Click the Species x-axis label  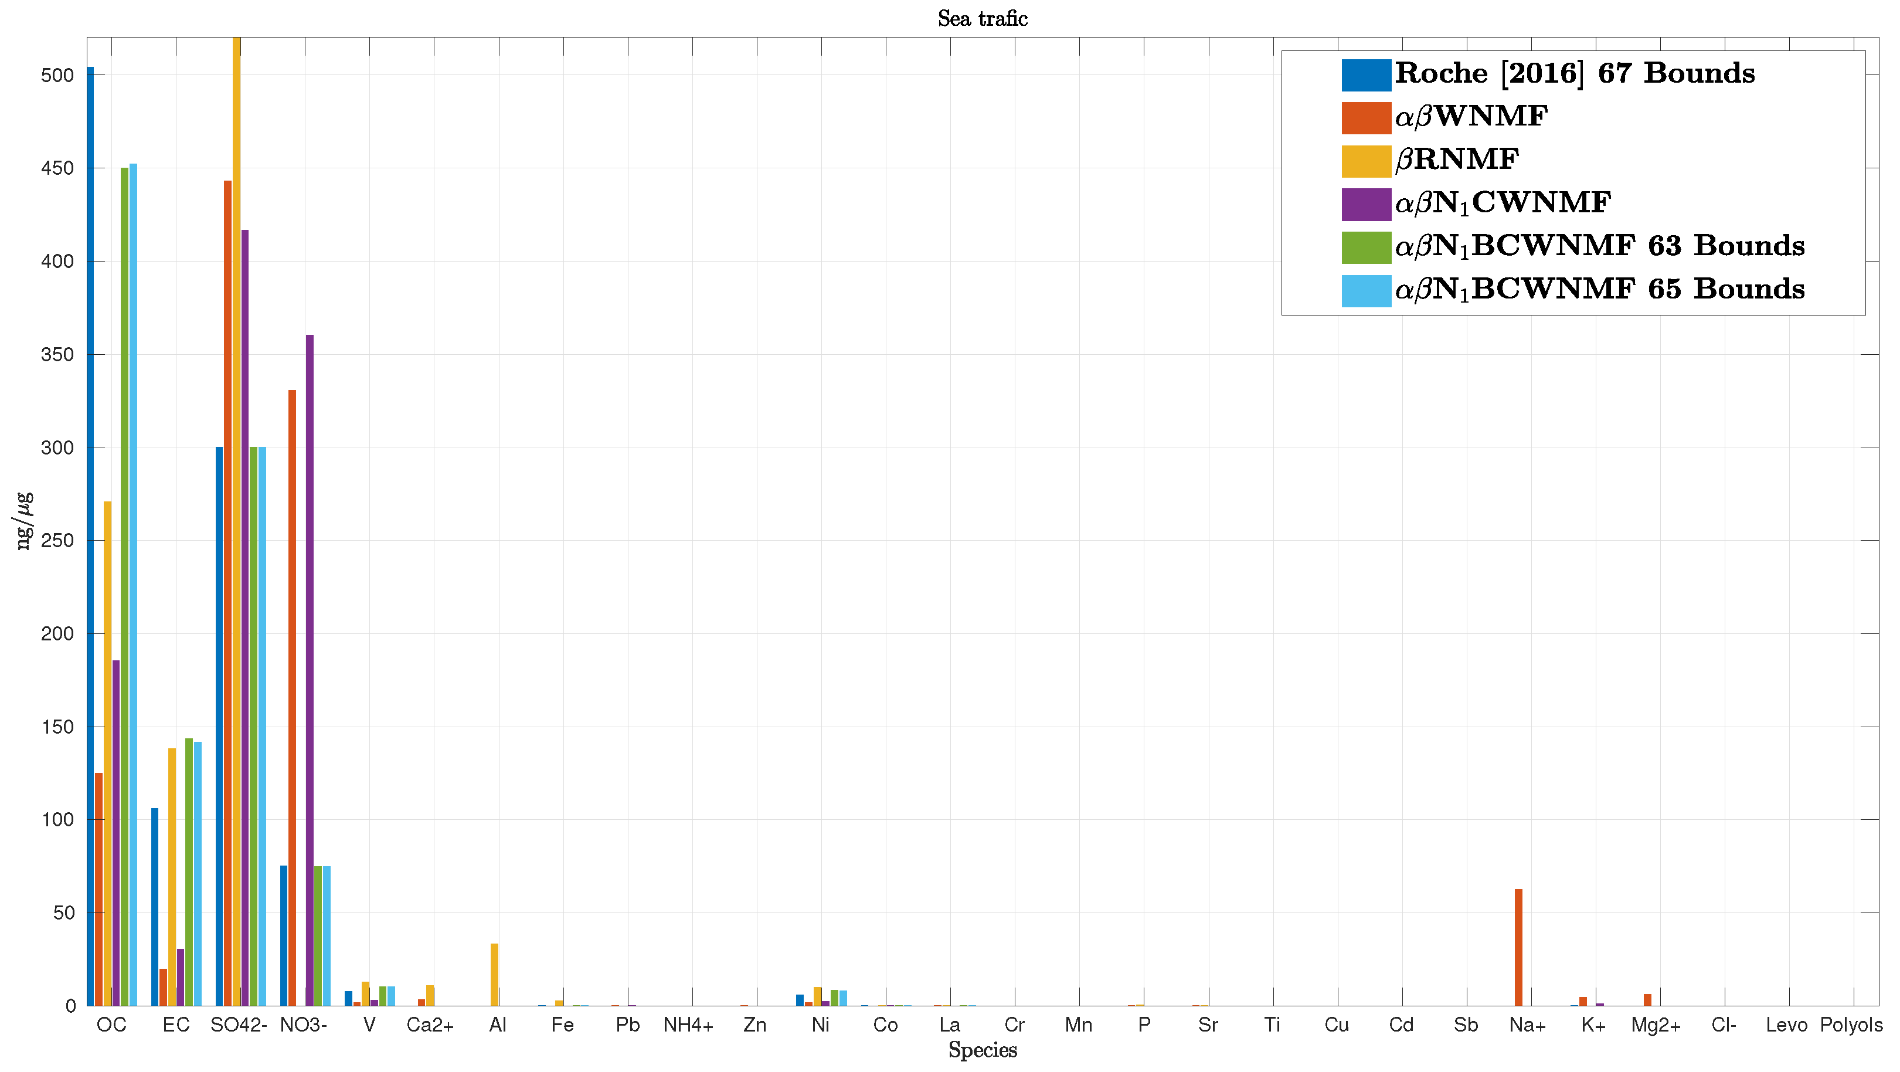(x=982, y=1050)
